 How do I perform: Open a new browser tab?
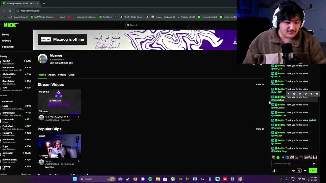click(x=44, y=3)
